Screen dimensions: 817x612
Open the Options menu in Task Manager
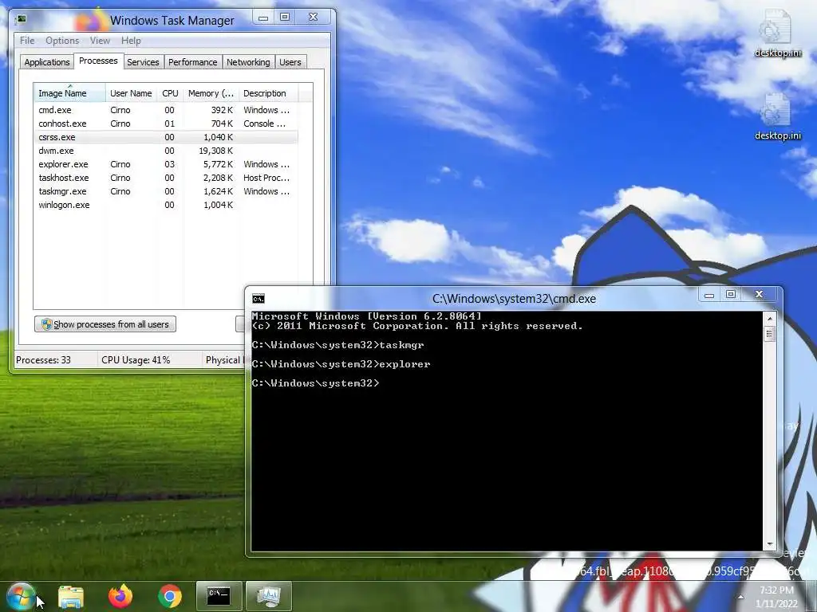pyautogui.click(x=62, y=41)
